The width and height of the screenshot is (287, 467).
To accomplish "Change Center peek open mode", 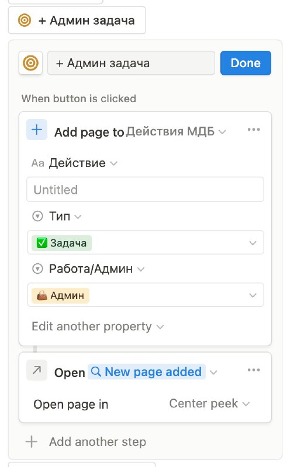I will tap(209, 404).
